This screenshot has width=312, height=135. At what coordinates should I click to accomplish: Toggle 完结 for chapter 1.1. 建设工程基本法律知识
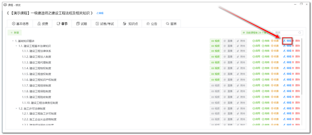click(266, 46)
